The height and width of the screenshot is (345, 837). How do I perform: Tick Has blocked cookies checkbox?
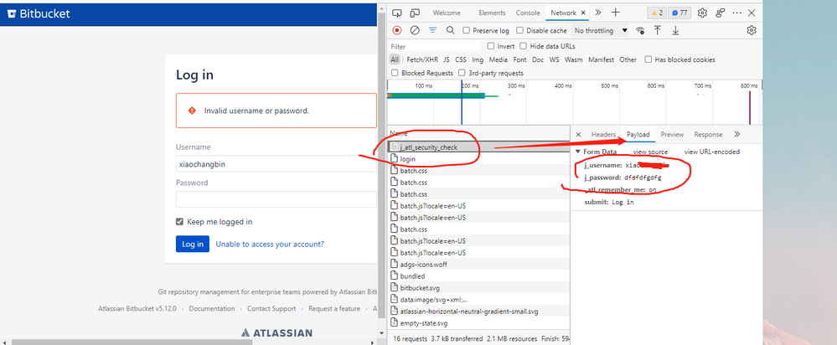648,59
